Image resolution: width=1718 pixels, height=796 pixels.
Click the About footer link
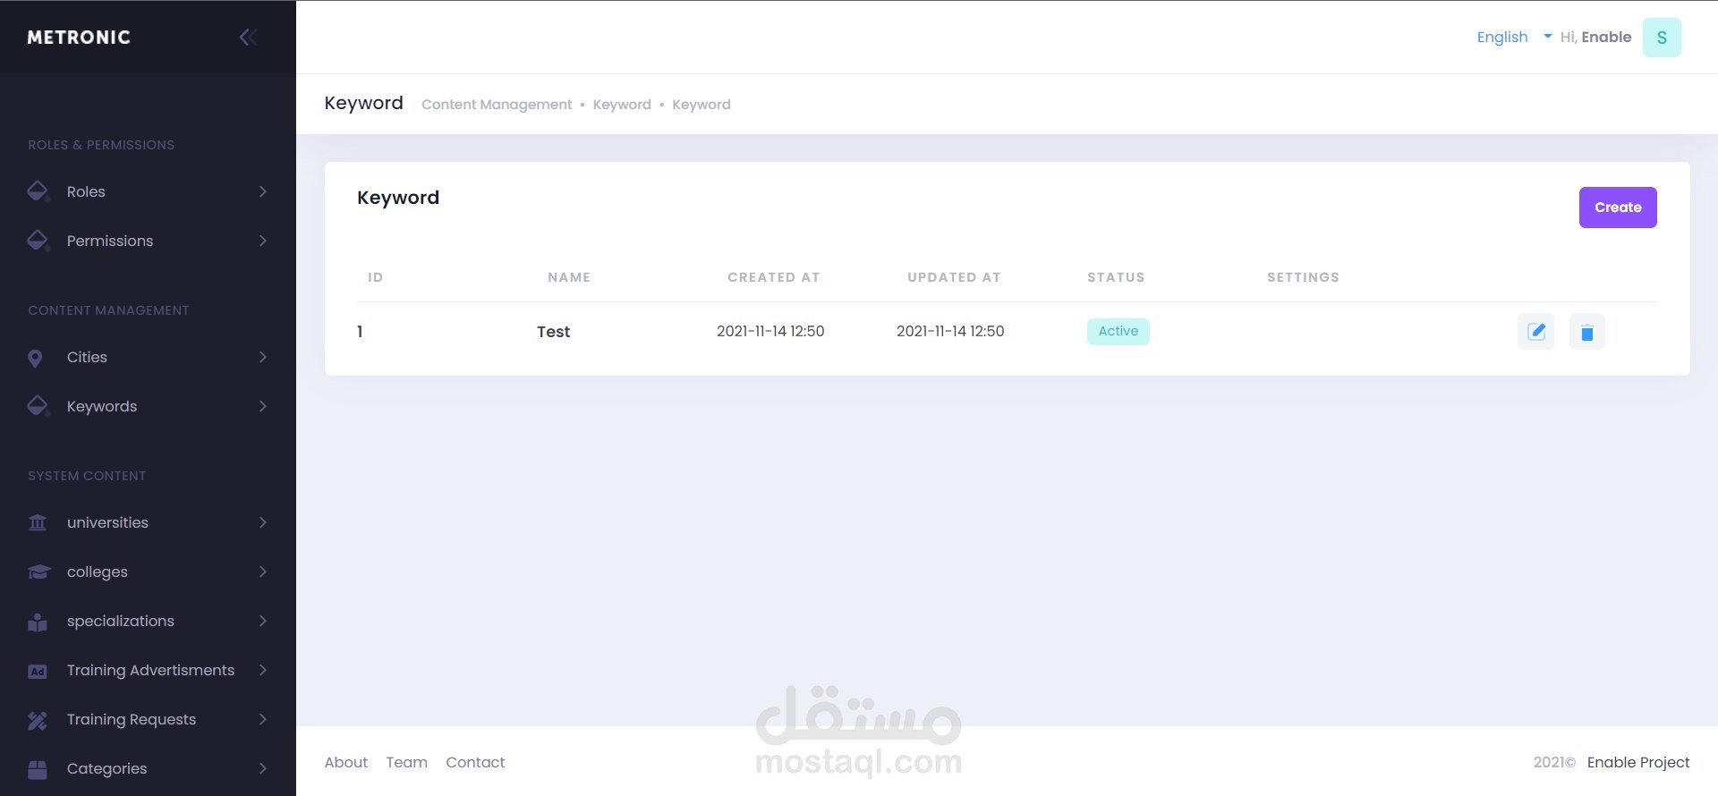[x=346, y=762]
